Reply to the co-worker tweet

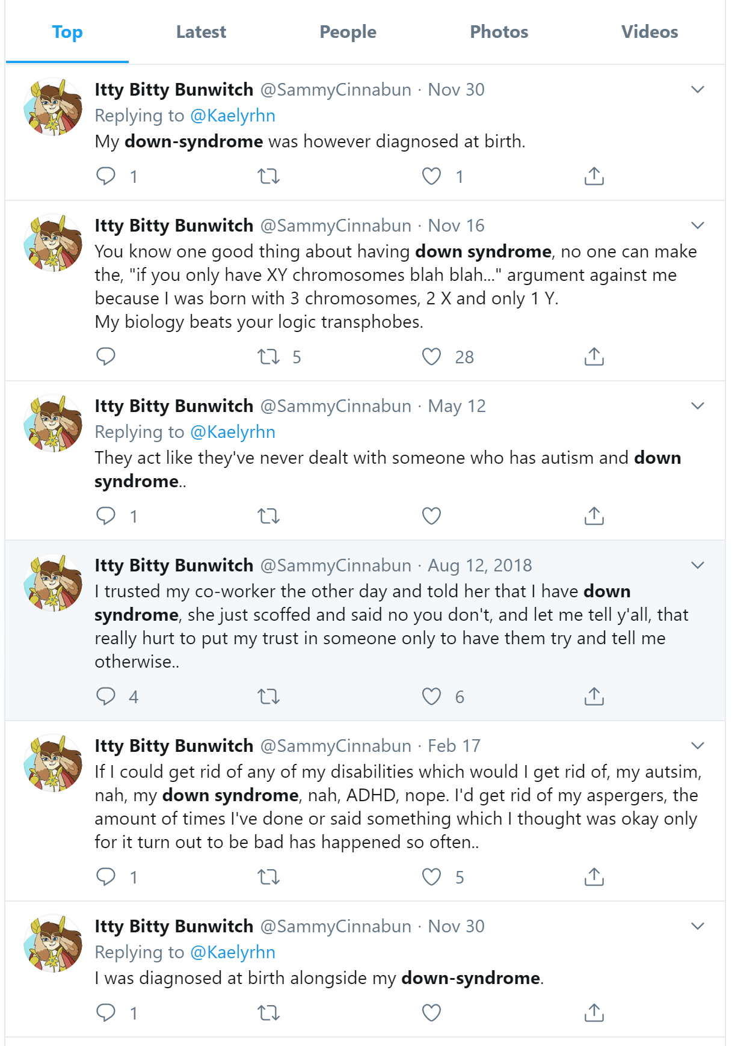[106, 697]
